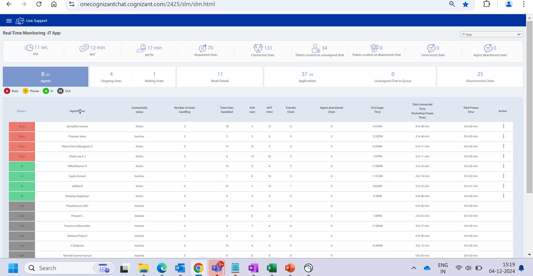The width and height of the screenshot is (533, 276).
Task: Open the hamburger menu in Live Support header
Action: click(x=9, y=21)
